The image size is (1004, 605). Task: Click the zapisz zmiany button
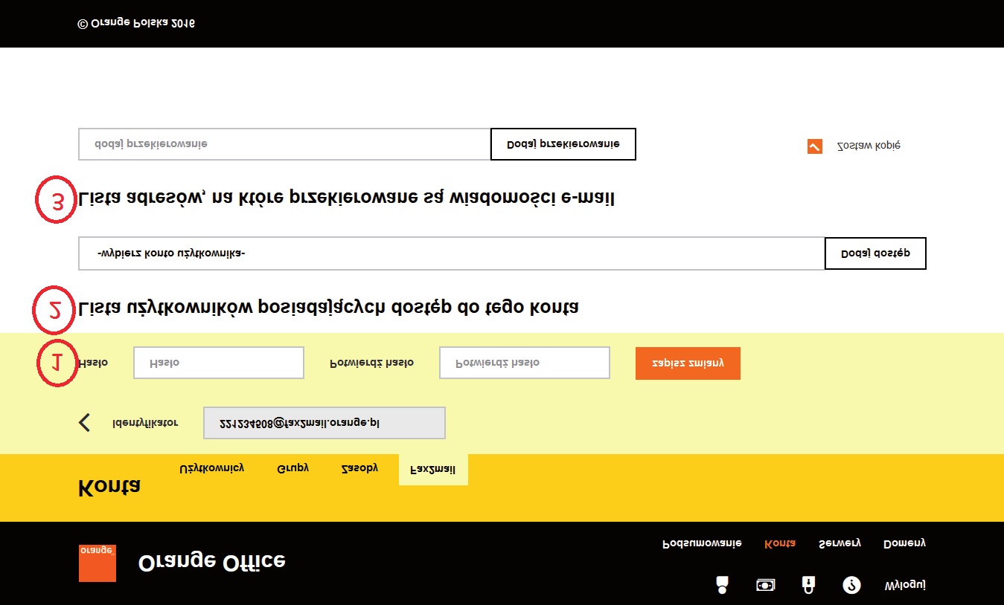tap(688, 363)
